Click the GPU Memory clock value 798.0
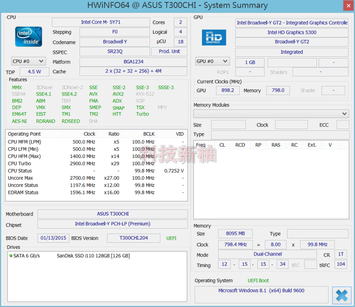Screen dimensions: 355x307 [278, 91]
